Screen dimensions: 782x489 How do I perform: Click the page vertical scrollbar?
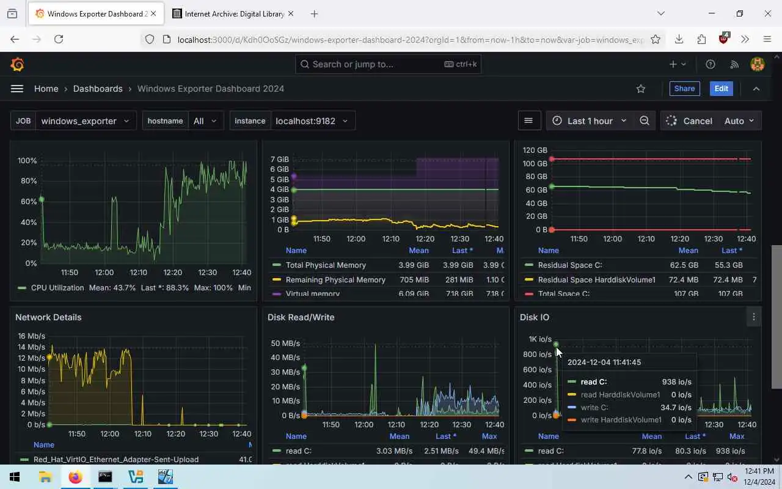click(777, 317)
